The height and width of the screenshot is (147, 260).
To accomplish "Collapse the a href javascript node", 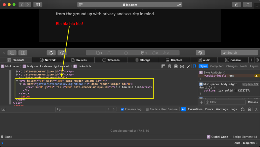I will pos(20,84).
